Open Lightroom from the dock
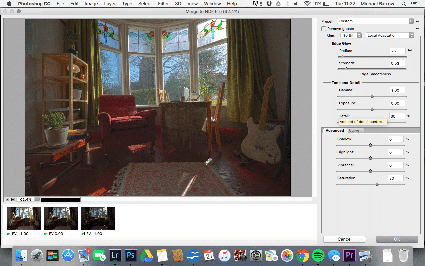Viewport: 425px width, 266px height. pos(115,255)
